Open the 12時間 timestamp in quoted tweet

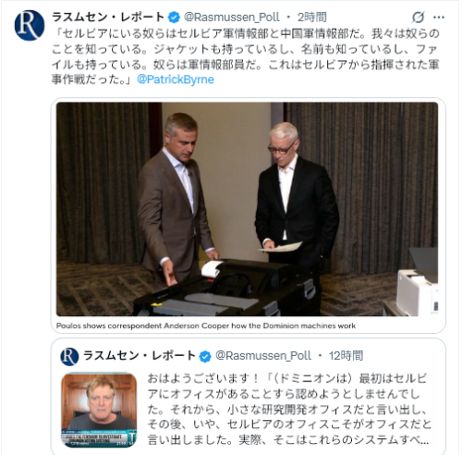coord(346,356)
